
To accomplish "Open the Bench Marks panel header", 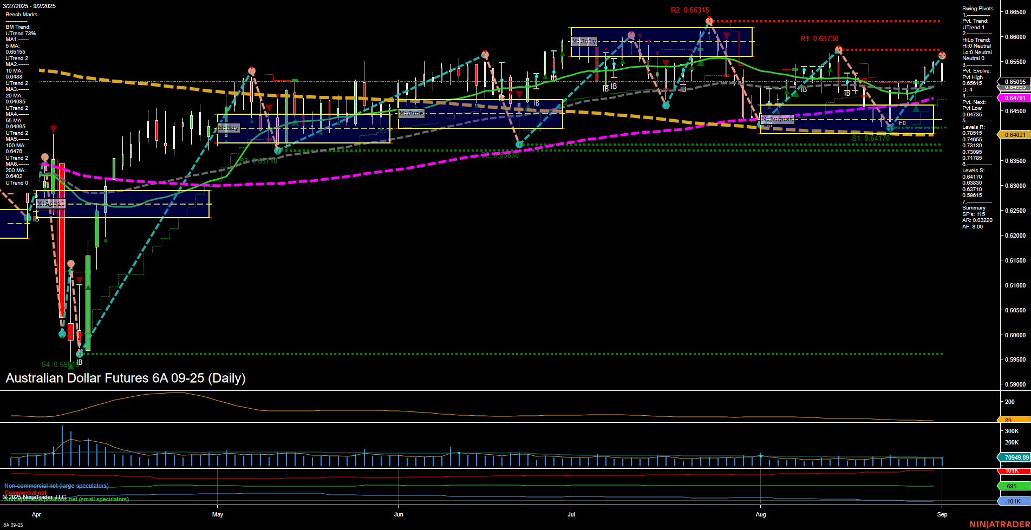I will click(21, 14).
